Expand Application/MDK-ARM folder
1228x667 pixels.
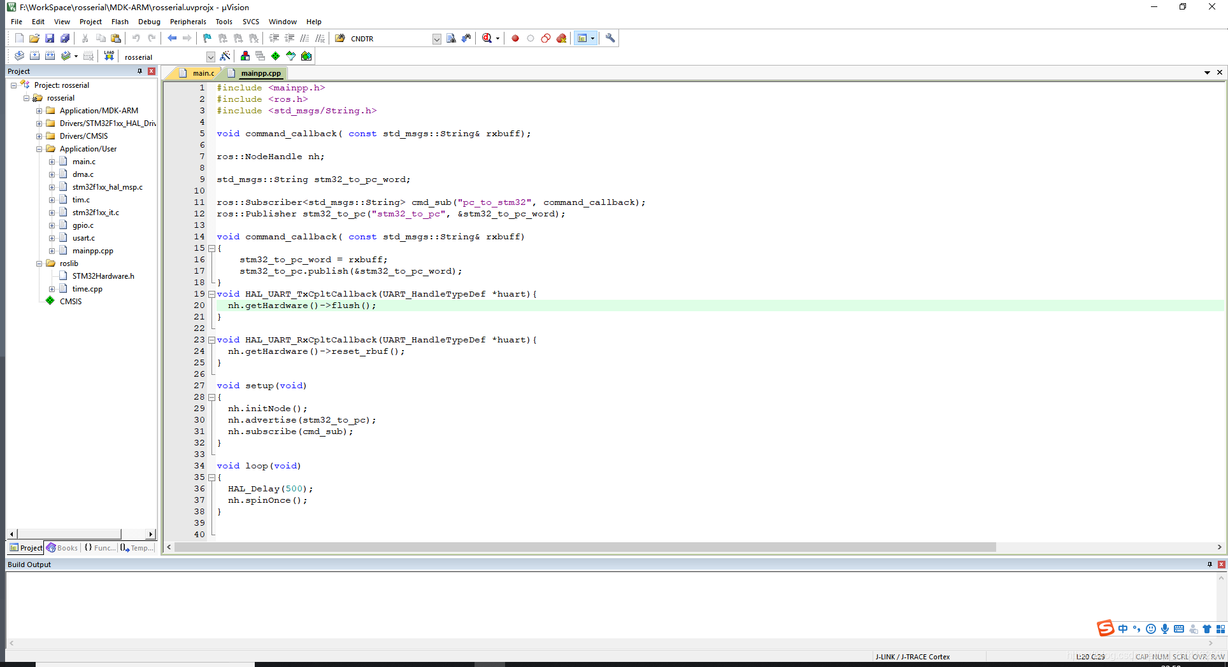39,111
